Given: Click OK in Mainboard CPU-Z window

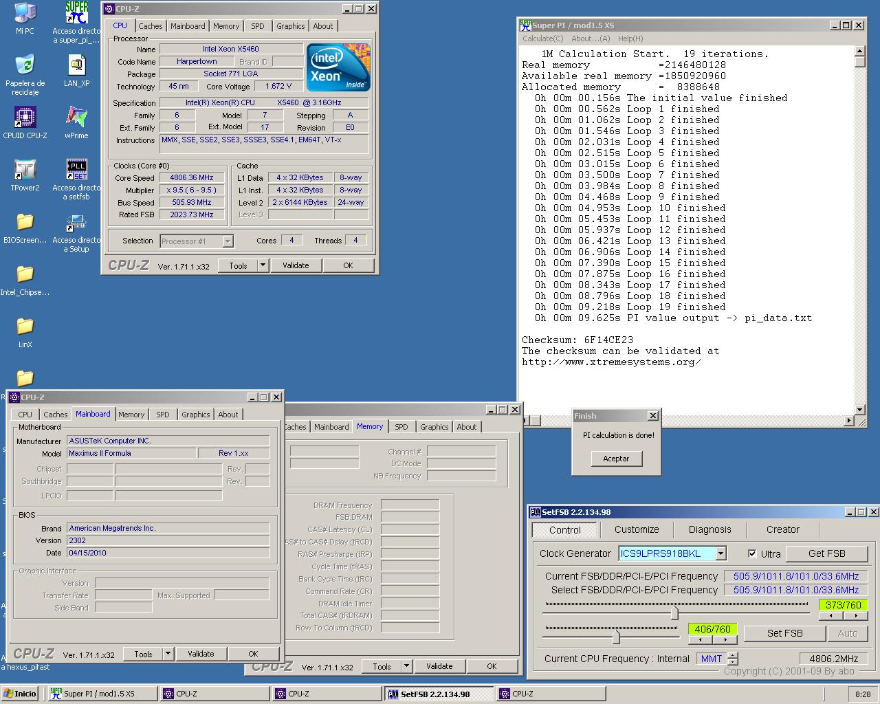Looking at the screenshot, I should (253, 654).
